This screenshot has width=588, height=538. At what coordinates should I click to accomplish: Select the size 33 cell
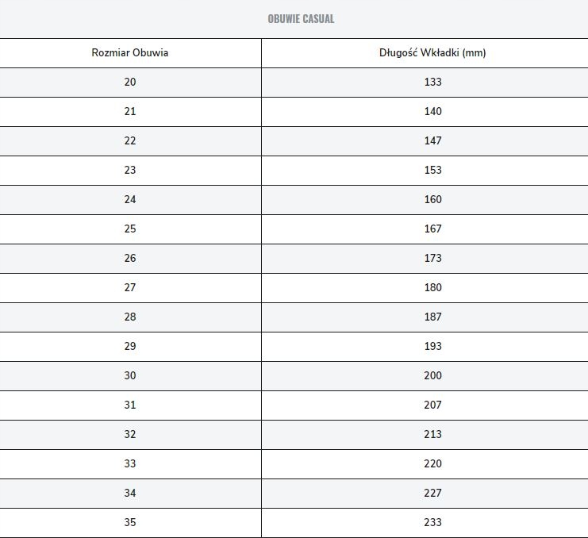pos(130,463)
